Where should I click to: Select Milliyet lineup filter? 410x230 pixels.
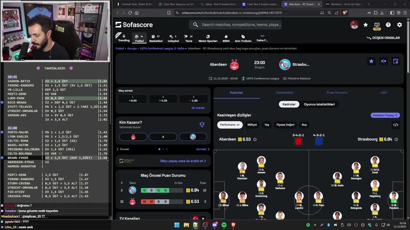tap(252, 125)
